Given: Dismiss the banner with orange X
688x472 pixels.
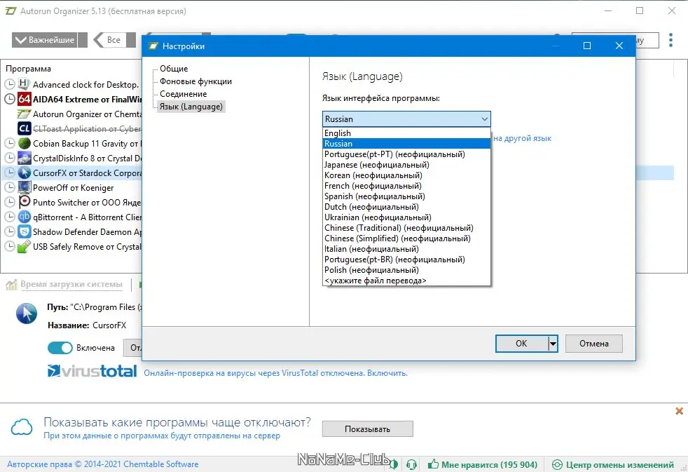Looking at the screenshot, I should [x=679, y=411].
